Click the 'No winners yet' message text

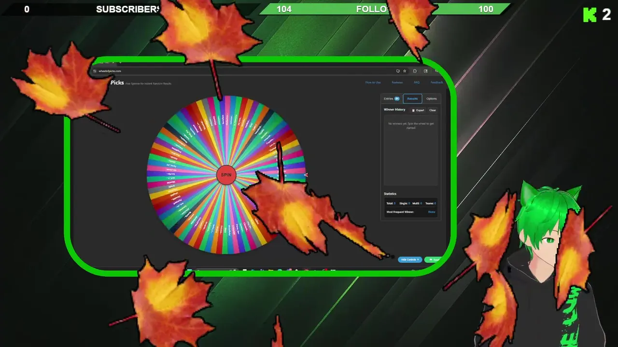click(411, 126)
